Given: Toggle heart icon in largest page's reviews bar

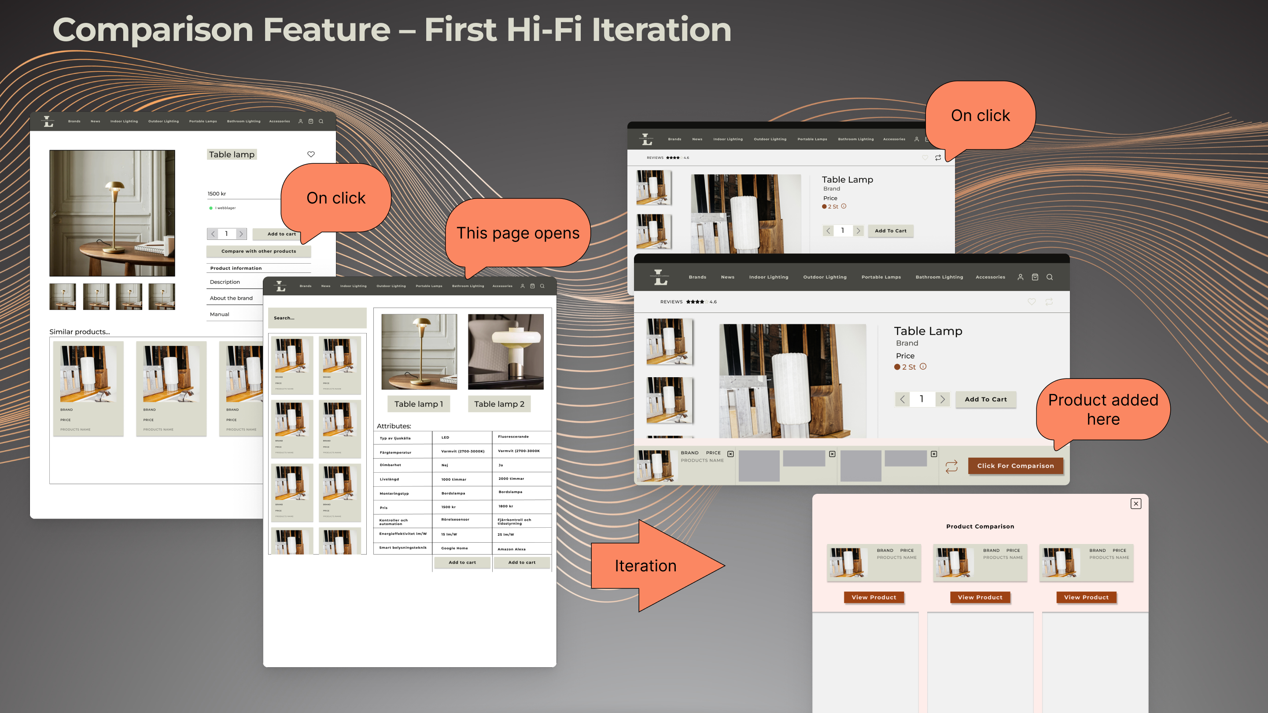Looking at the screenshot, I should pyautogui.click(x=1031, y=301).
